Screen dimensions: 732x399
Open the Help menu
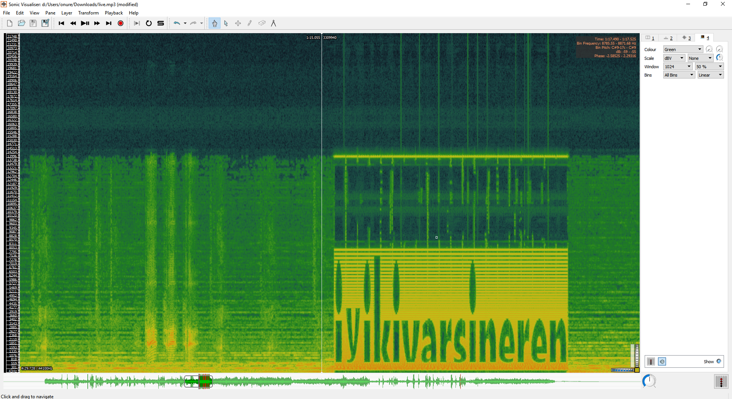[x=134, y=13]
